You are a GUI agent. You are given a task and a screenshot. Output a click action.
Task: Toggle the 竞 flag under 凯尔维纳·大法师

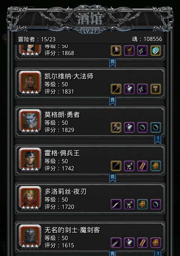click(x=113, y=101)
